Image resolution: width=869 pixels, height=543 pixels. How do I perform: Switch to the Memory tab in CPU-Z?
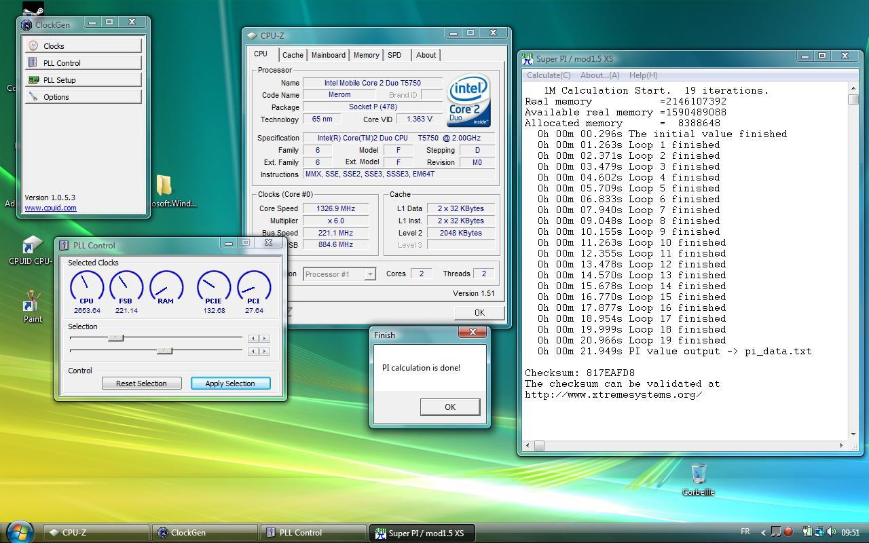pyautogui.click(x=366, y=55)
